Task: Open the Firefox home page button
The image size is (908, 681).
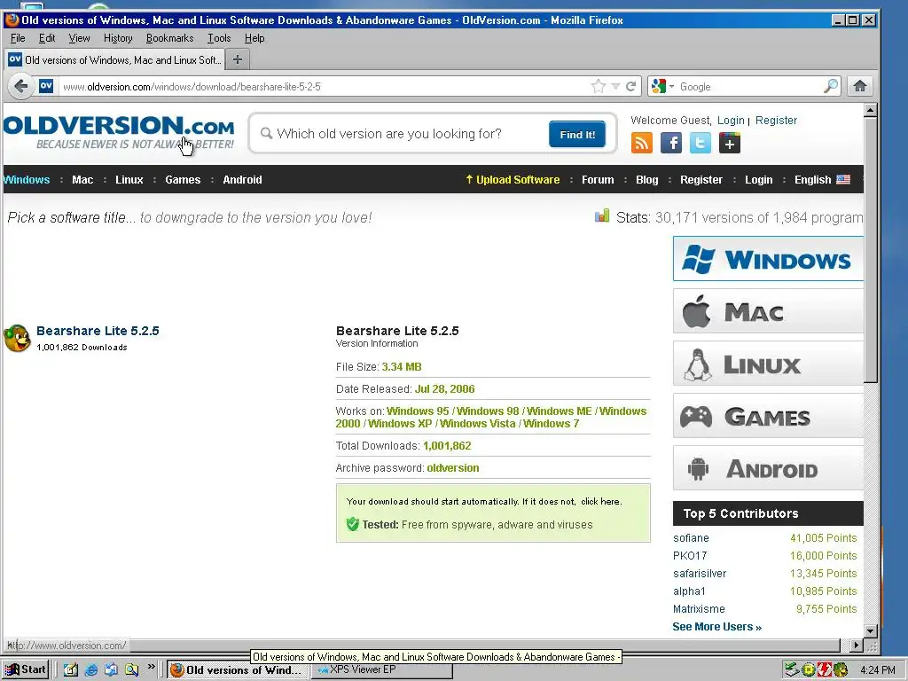Action: (860, 86)
